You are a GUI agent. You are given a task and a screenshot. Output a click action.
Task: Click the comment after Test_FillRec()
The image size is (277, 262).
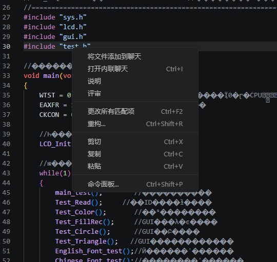click(x=175, y=222)
